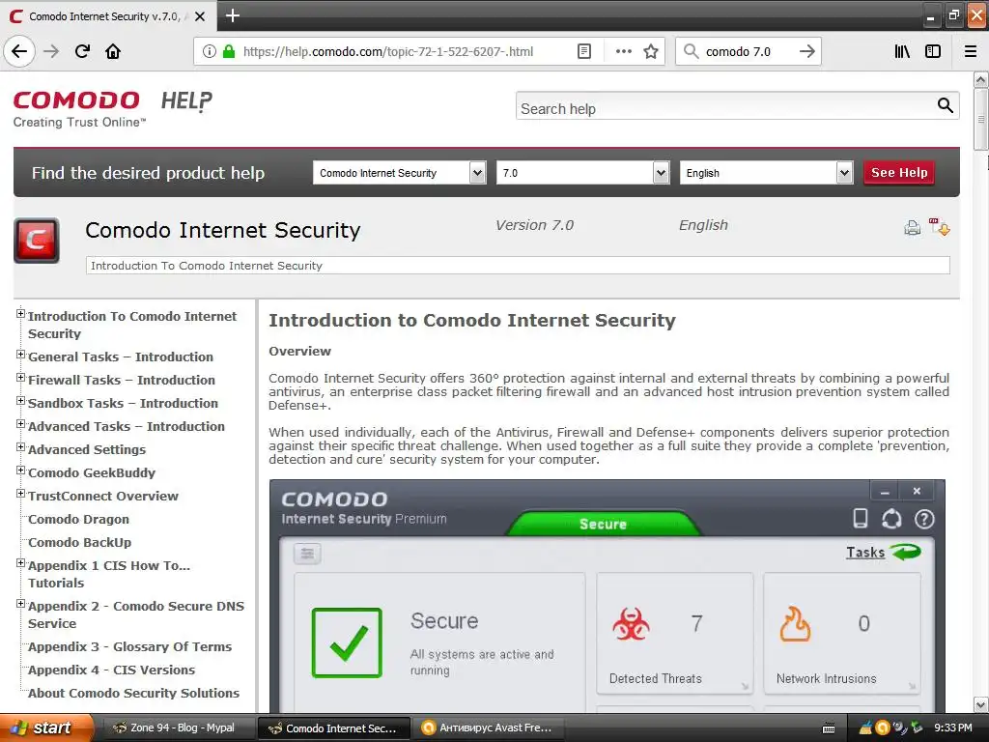Screen dimensions: 989x742
Task: Show sidebars with the sidebar icon
Action: click(933, 52)
